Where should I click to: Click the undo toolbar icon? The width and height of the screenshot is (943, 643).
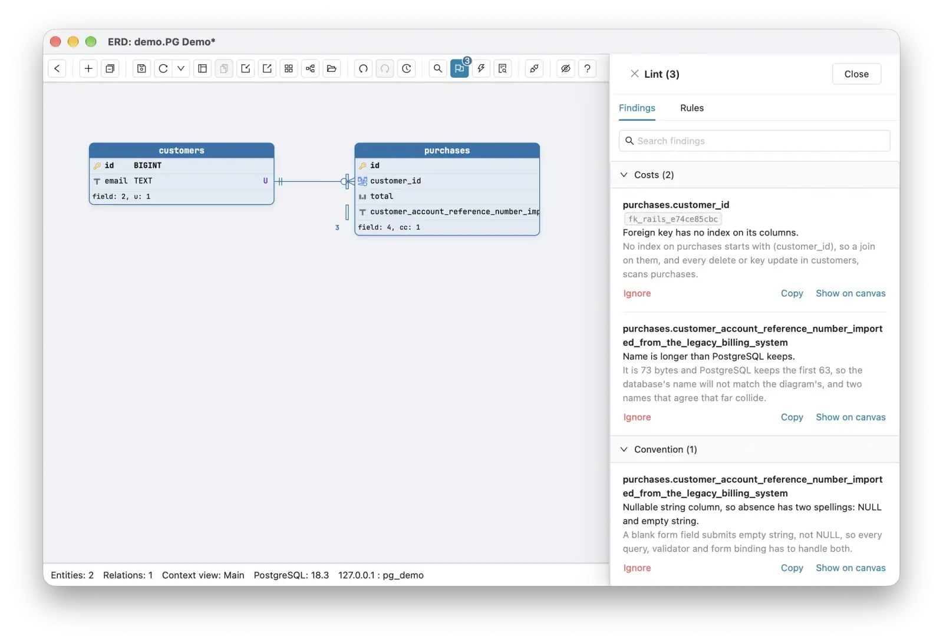364,69
